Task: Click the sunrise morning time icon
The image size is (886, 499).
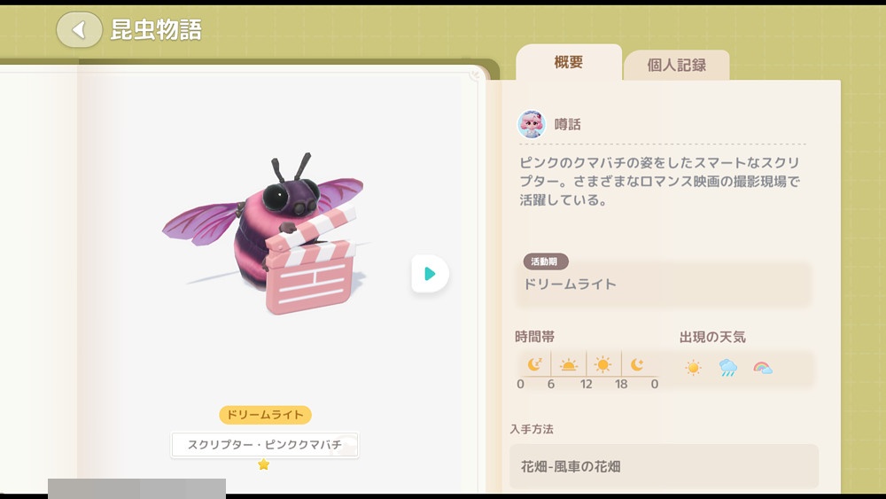Action: (569, 365)
